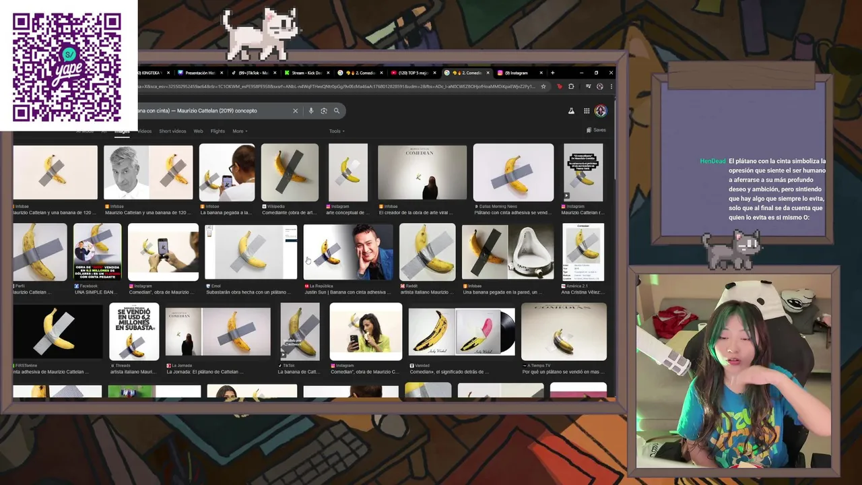Open hands photographing banana Instagram thumbnail

pyautogui.click(x=163, y=252)
